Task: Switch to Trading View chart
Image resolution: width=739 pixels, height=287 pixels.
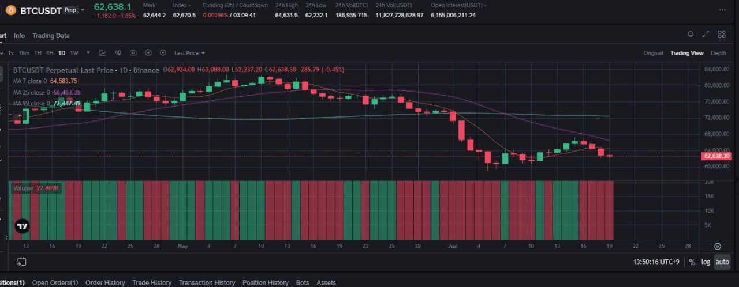Action: point(686,53)
